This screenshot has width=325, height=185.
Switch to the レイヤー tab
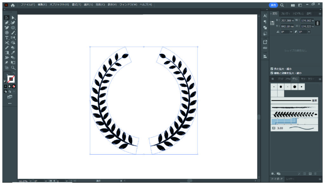tap(290, 179)
